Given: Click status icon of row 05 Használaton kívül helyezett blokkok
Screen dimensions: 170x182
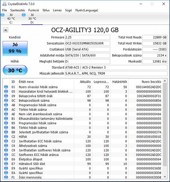Looking at the screenshot, I should click(x=6, y=91).
